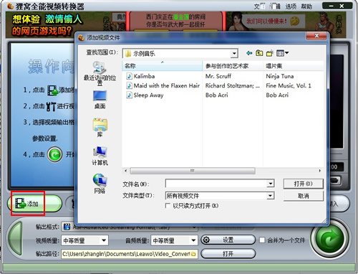Image resolution: width=358 pixels, height=274 pixels.
Task: Expand audio quality (音频质量) dropdown
Action: [193, 240]
